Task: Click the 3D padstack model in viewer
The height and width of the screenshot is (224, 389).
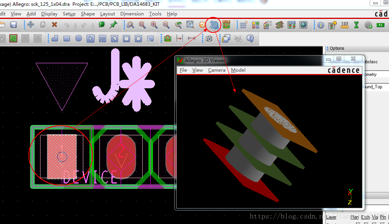Action: 260,145
